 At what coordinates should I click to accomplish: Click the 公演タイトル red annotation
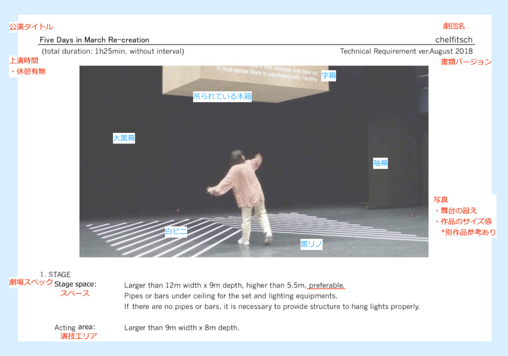31,27
